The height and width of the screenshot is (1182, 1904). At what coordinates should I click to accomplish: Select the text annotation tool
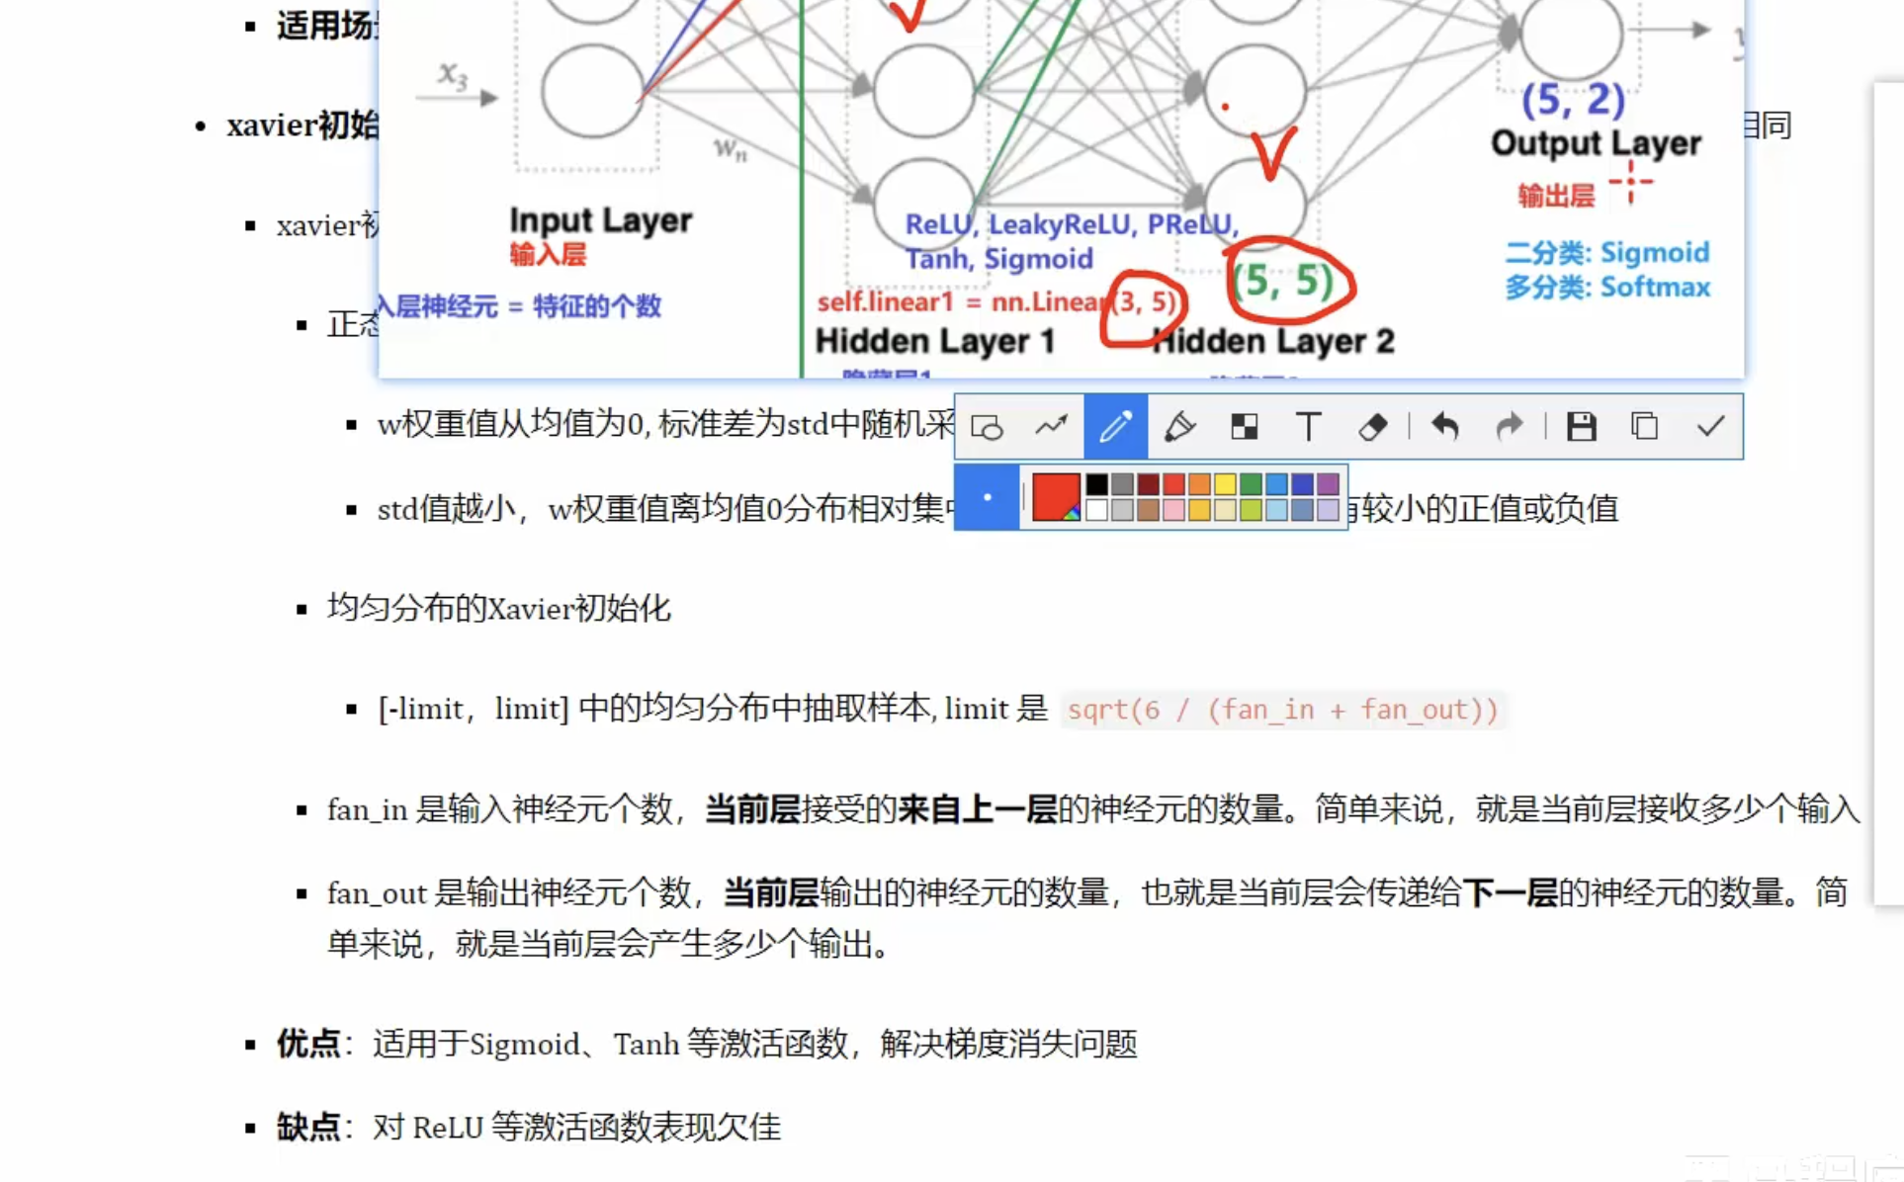pyautogui.click(x=1308, y=427)
